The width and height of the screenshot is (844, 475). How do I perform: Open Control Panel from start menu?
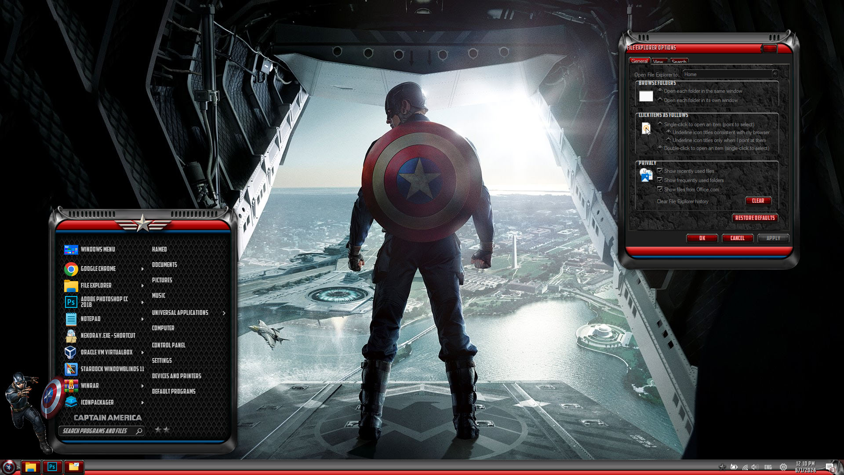point(168,345)
